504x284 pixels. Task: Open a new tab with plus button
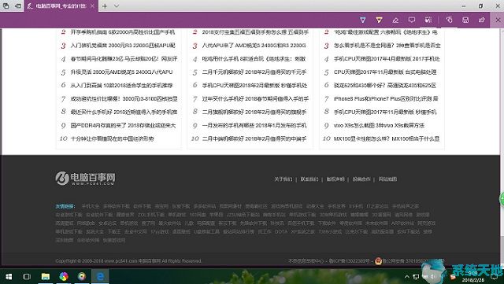coord(105,6)
